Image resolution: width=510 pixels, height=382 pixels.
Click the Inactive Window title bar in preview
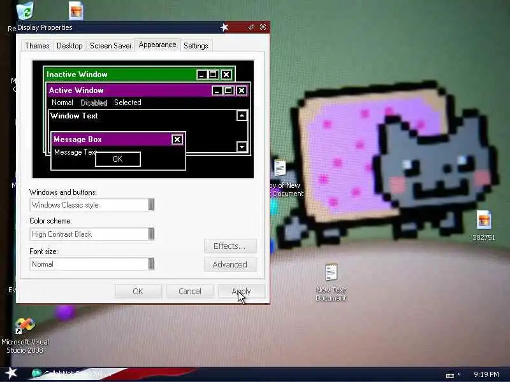[x=139, y=74]
